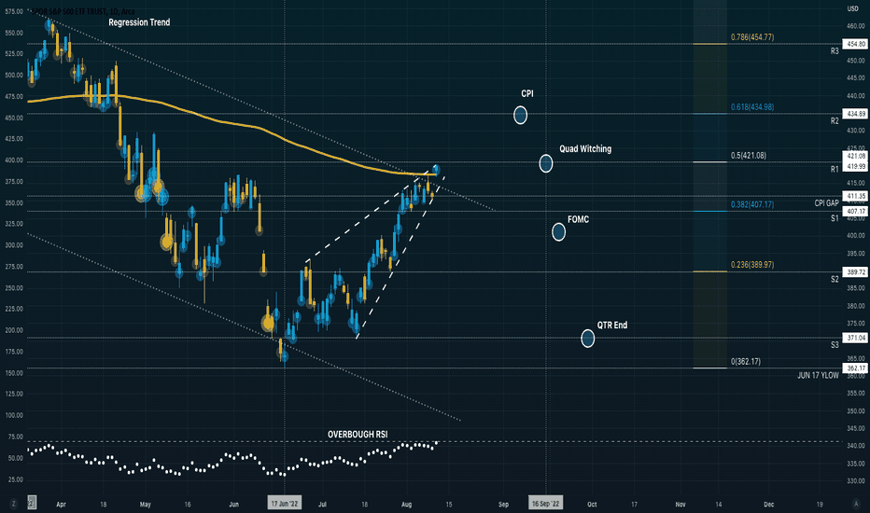Click the May label on time axis

click(146, 504)
